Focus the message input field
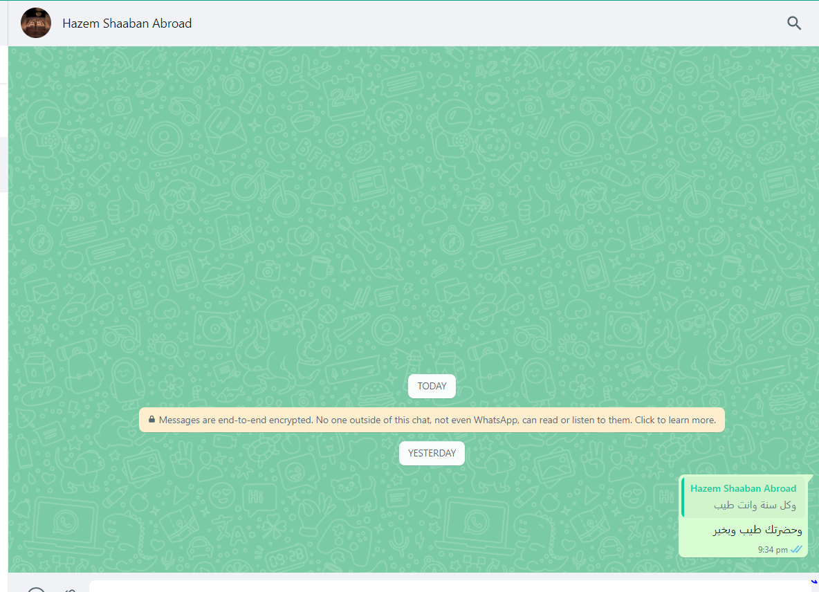This screenshot has width=819, height=592. (449, 586)
